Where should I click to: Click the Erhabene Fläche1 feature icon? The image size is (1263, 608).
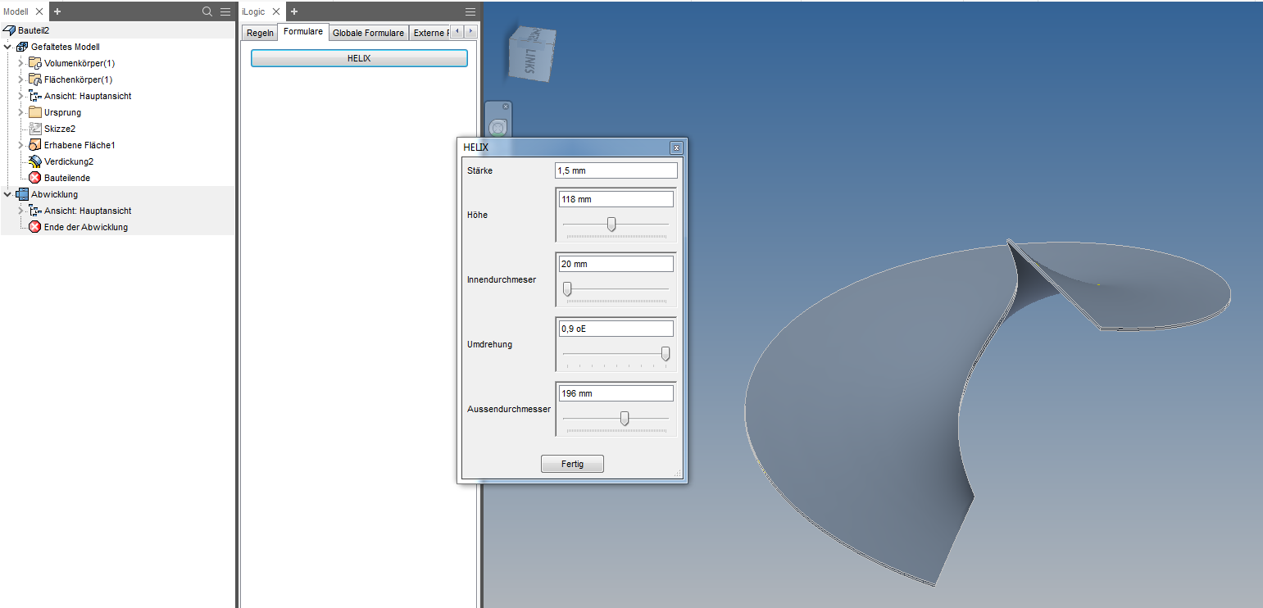[x=36, y=145]
